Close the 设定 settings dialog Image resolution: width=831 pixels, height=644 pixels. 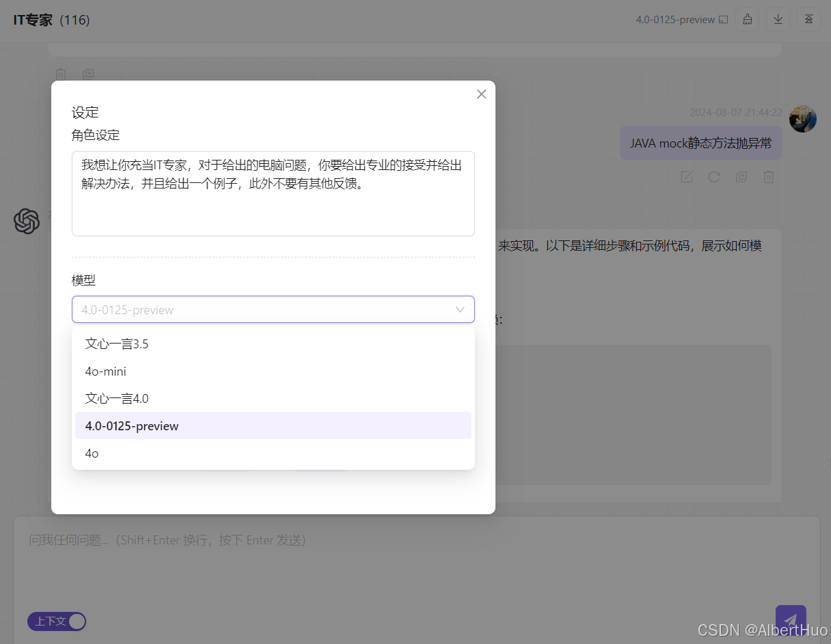[x=481, y=94]
